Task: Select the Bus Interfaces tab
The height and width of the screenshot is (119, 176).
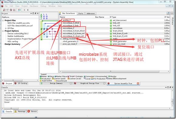Action: (69, 13)
